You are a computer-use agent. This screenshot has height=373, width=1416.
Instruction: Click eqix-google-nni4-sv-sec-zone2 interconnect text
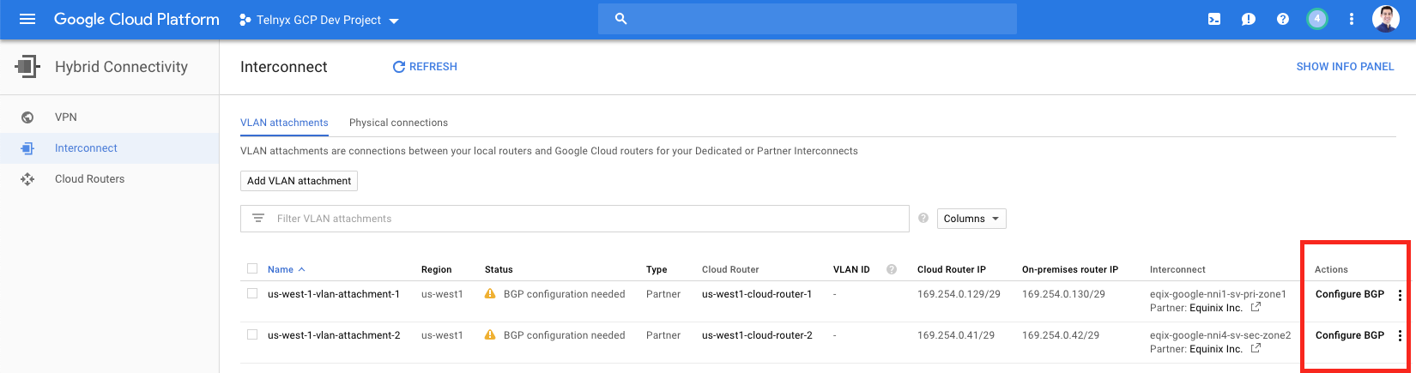pyautogui.click(x=1220, y=335)
